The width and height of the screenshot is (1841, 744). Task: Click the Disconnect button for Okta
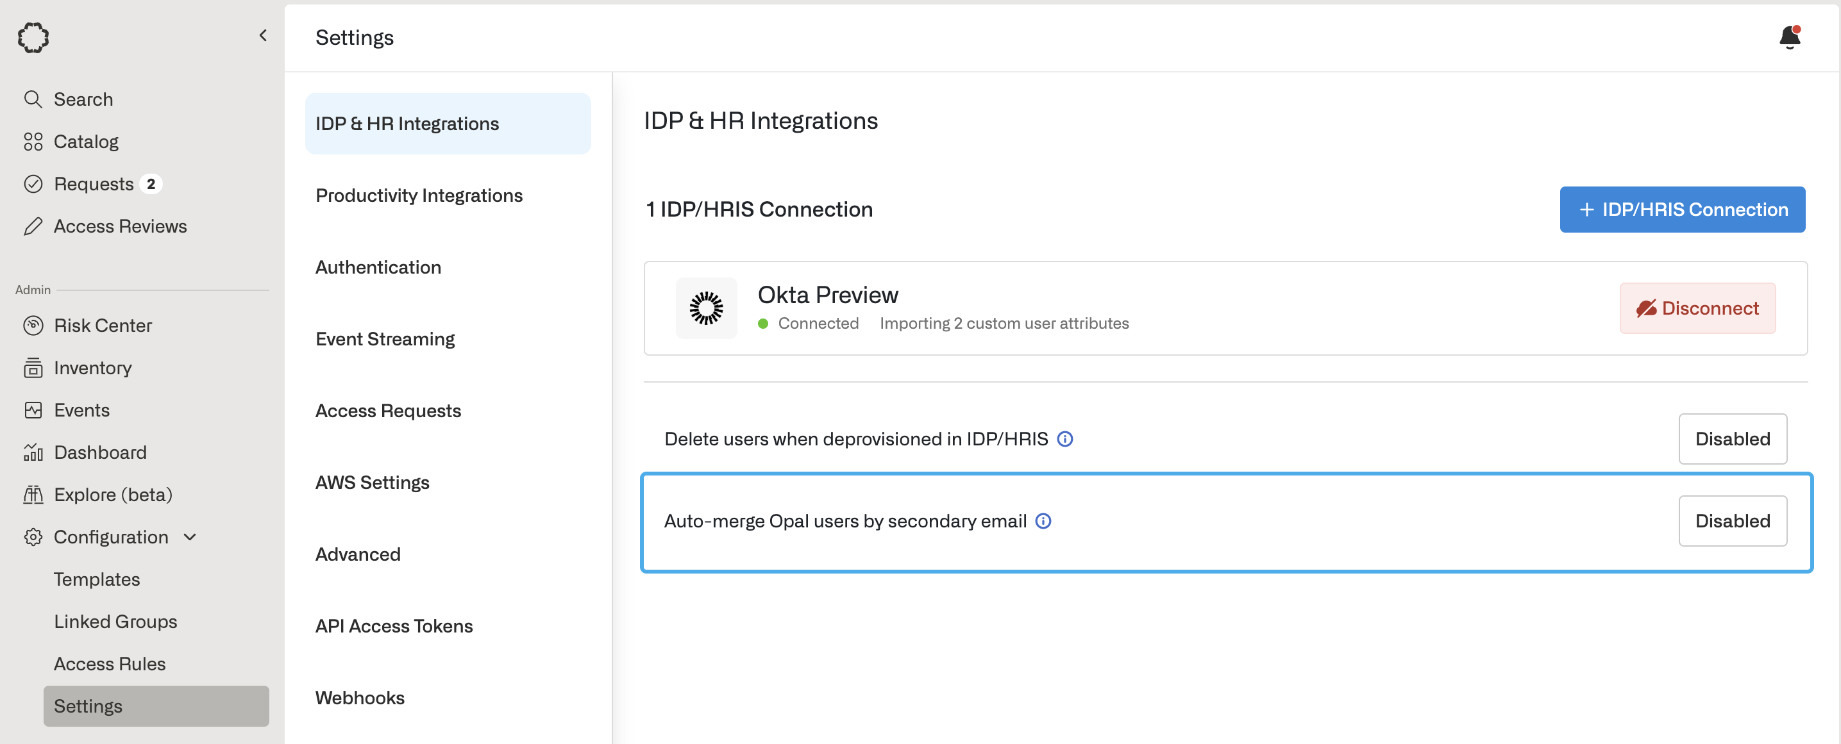[1697, 308]
